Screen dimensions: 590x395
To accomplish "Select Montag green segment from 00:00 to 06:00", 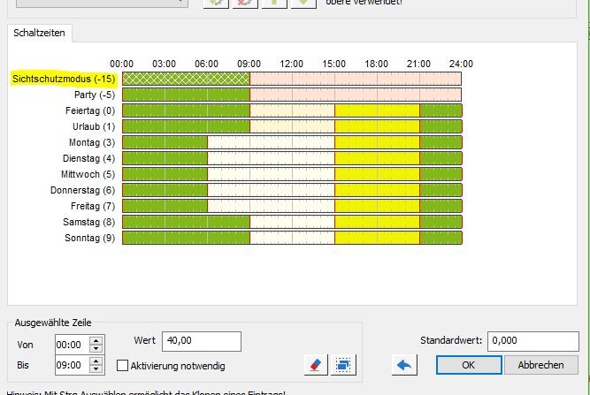I will pos(165,142).
